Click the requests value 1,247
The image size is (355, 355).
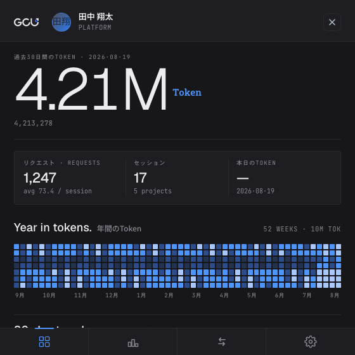(x=40, y=177)
